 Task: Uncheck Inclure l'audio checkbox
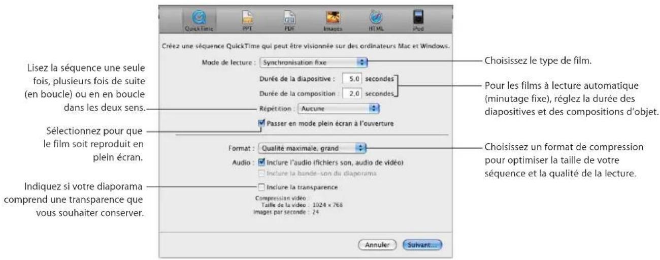coord(261,162)
